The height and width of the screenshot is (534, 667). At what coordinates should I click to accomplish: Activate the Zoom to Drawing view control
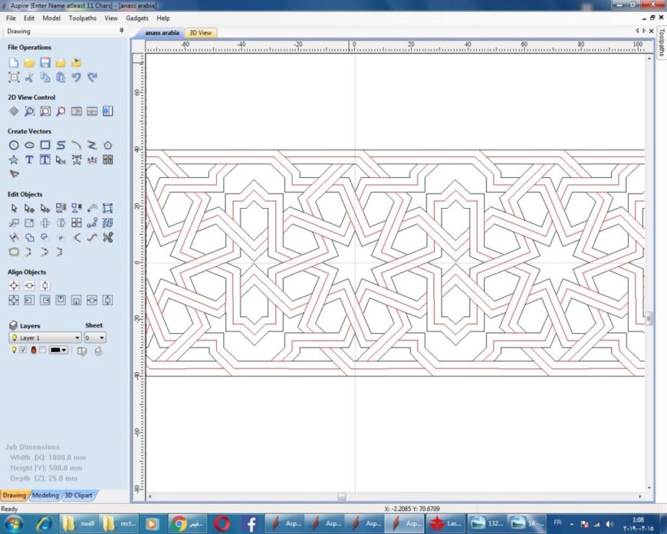(x=46, y=110)
